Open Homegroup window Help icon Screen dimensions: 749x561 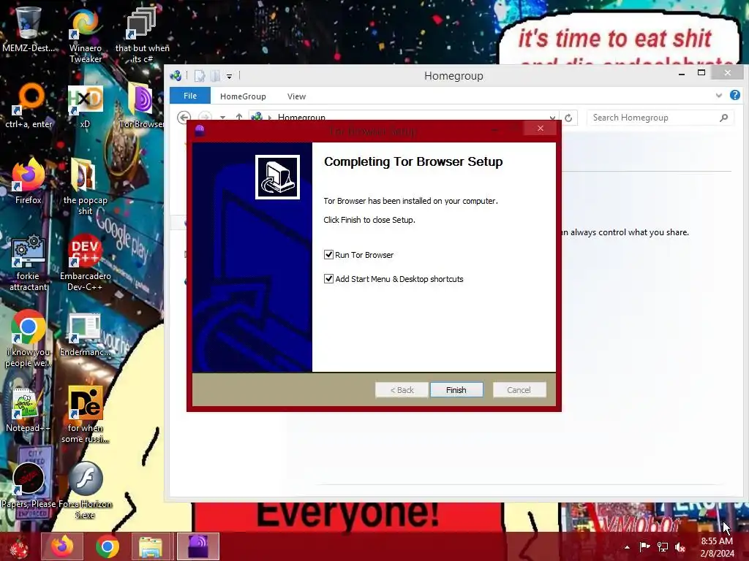tap(734, 96)
